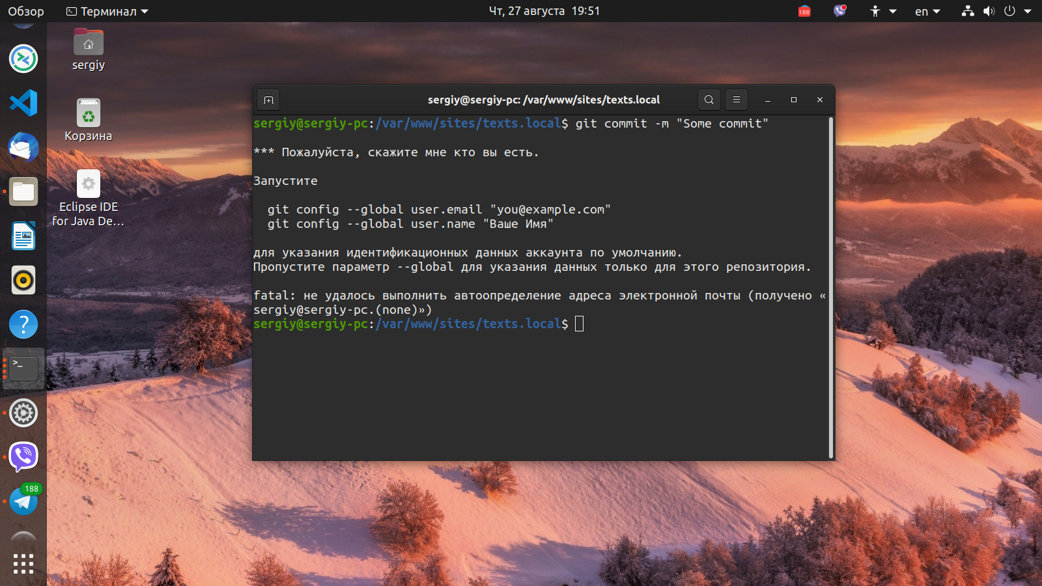Open Rhythmbox music player from dock
Viewport: 1042px width, 586px height.
(x=23, y=280)
